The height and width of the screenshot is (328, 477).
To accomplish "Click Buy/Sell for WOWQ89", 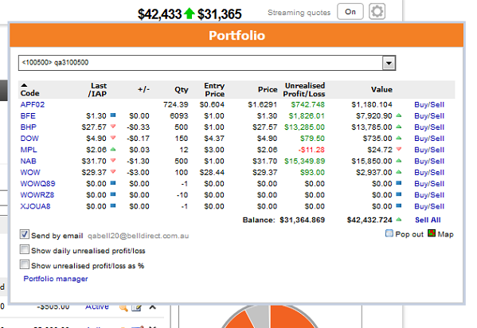I will 429,184.
